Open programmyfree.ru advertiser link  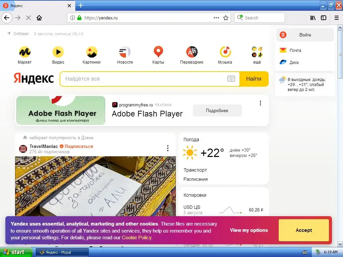pyautogui.click(x=136, y=105)
